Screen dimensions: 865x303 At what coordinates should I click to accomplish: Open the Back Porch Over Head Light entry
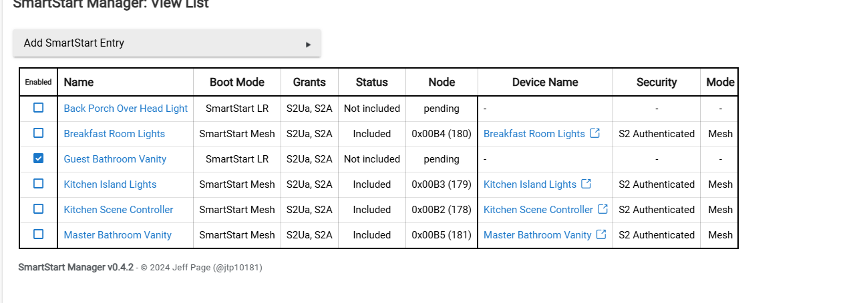point(126,109)
